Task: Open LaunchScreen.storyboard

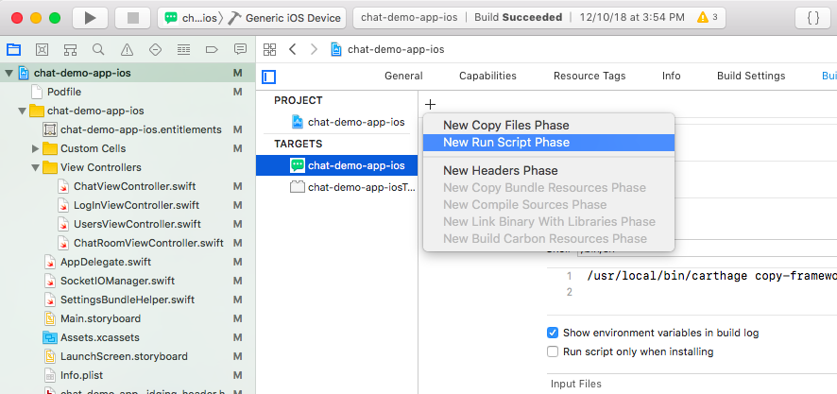Action: [x=124, y=356]
